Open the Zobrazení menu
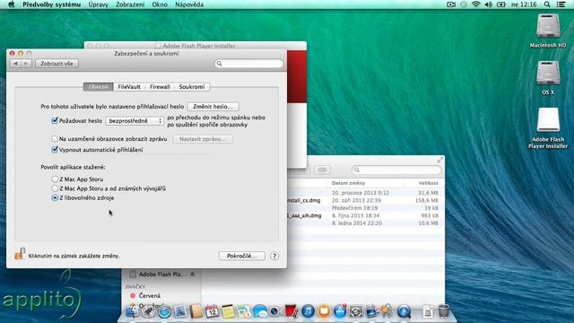 (130, 4)
